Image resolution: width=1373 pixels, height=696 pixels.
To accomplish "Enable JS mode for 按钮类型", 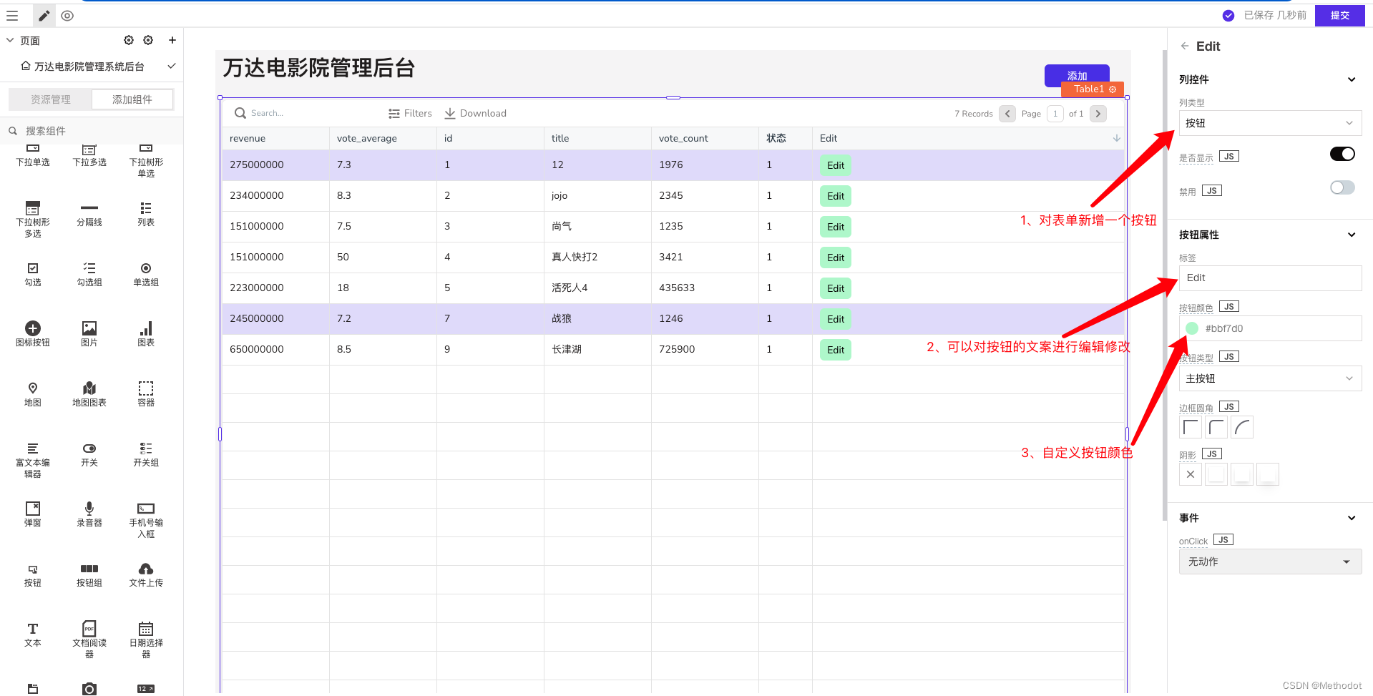I will coord(1229,357).
